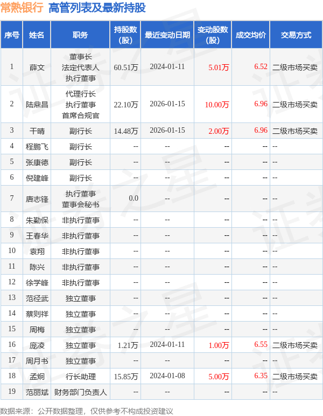The image size is (323, 416).
Task: Select the name 王春华
Action: [37, 236]
